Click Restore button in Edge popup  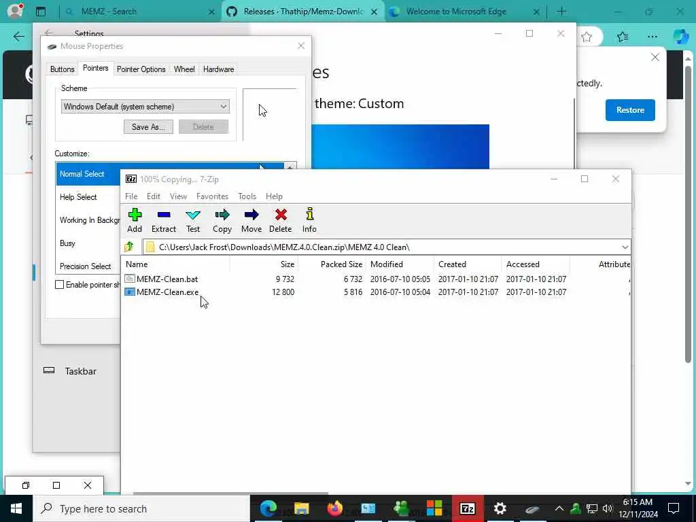(630, 110)
